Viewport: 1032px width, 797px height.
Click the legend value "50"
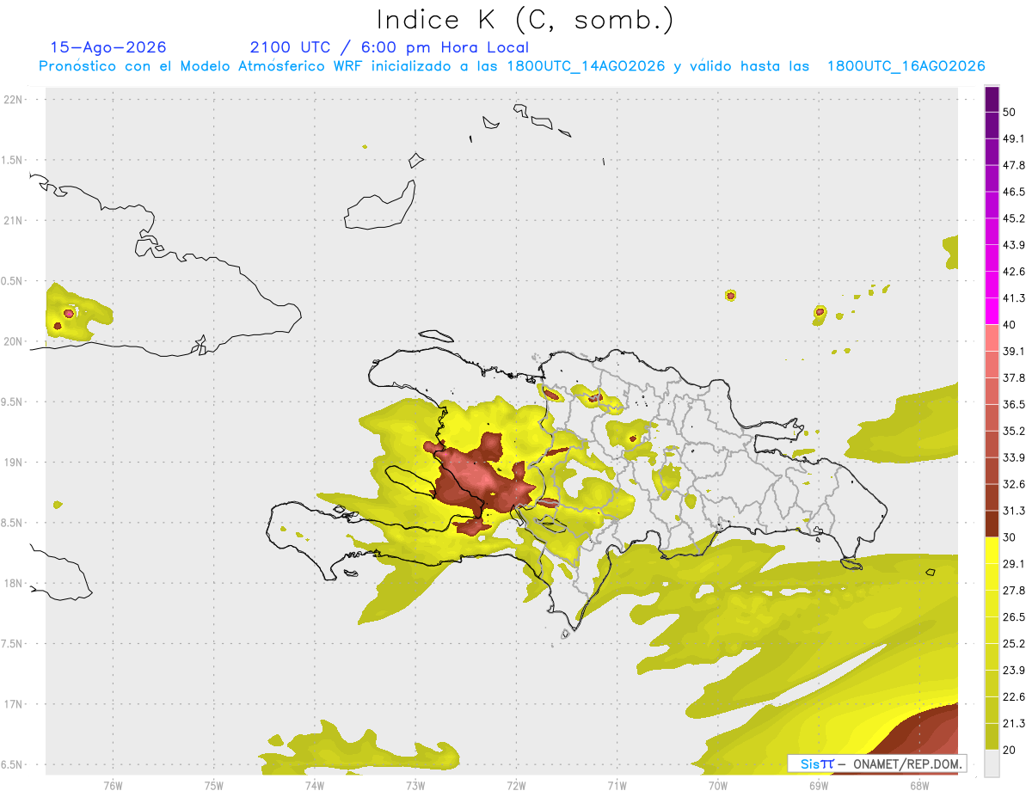[1010, 112]
